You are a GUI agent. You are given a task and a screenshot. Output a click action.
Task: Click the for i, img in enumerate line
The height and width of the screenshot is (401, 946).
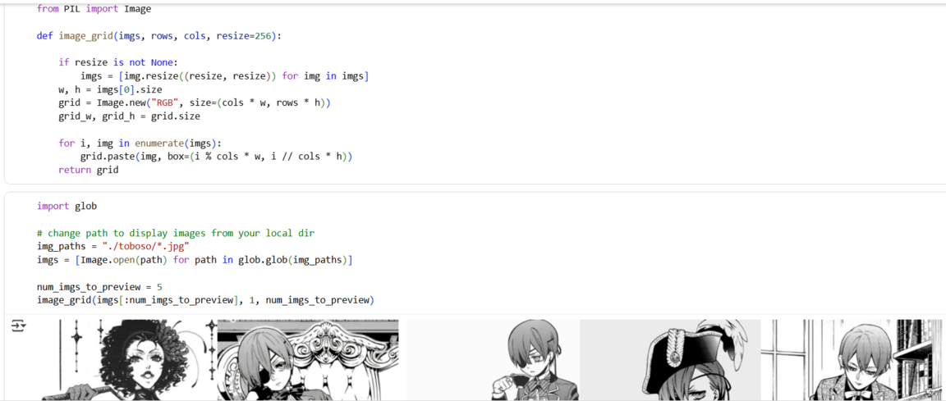click(x=140, y=144)
